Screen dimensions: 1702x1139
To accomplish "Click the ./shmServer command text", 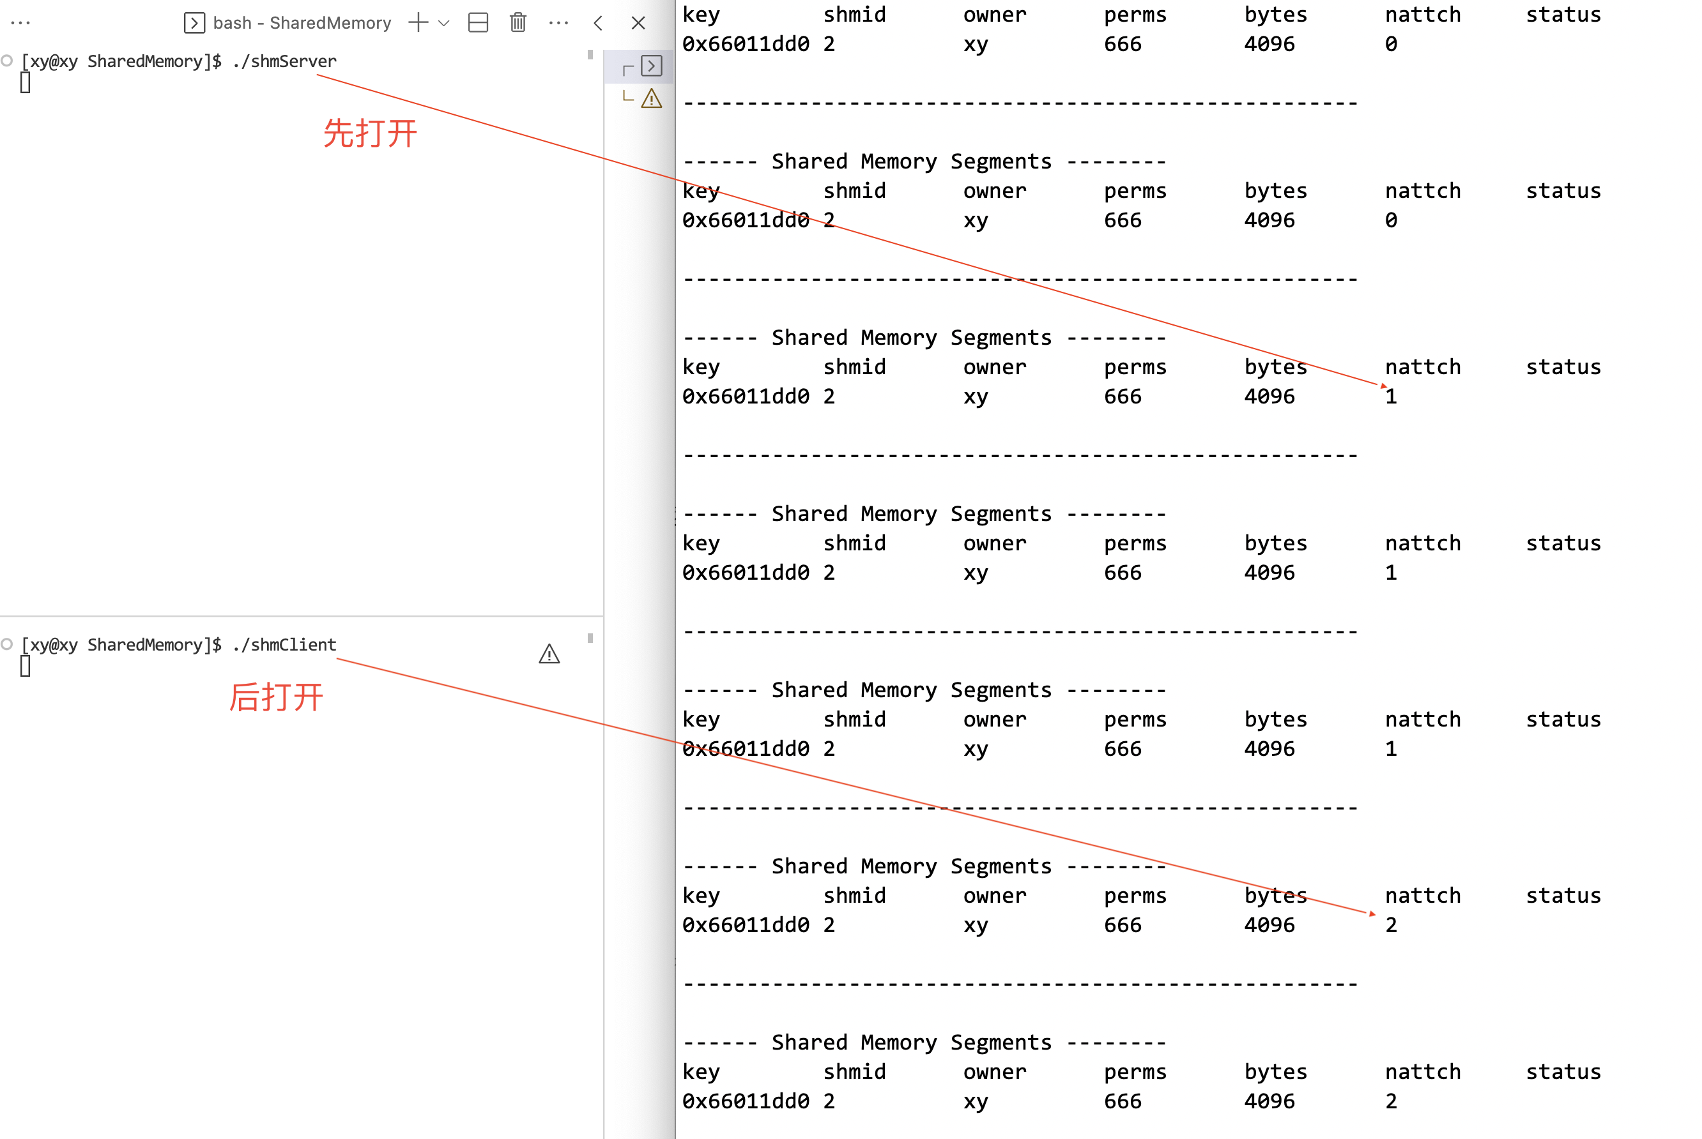I will (x=284, y=61).
